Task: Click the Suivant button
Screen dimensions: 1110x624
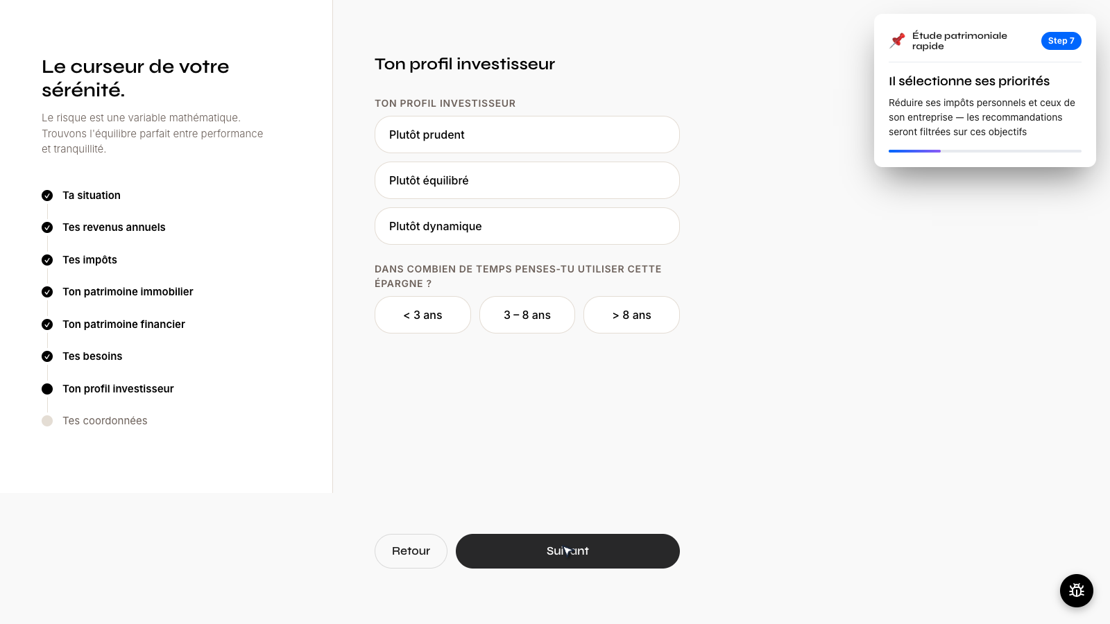Action: pyautogui.click(x=567, y=551)
